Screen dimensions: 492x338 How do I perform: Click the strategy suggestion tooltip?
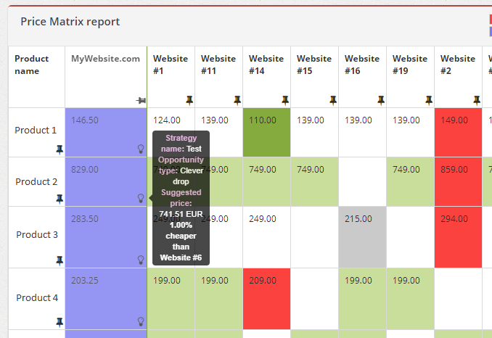coord(181,198)
